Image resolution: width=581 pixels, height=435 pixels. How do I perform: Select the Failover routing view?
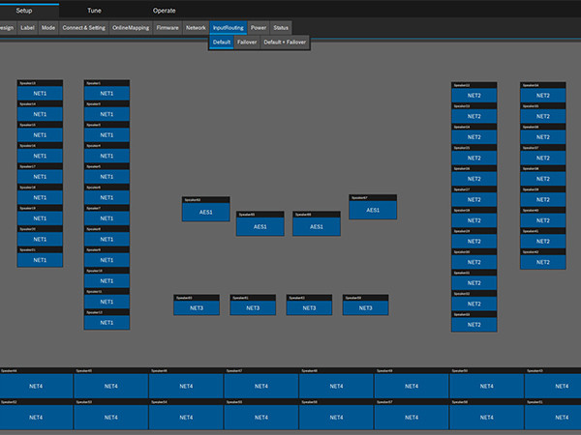(x=247, y=43)
